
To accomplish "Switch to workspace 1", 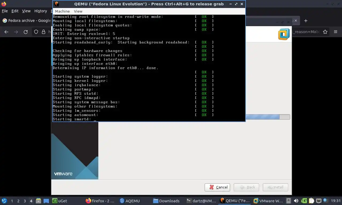I will pyautogui.click(x=12, y=201).
